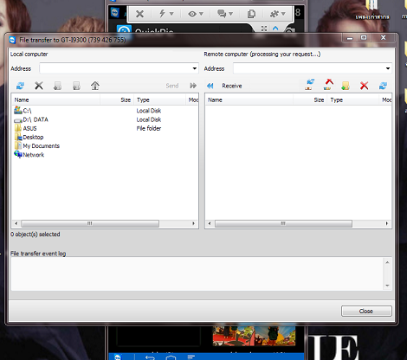407x360 pixels.
Task: Go up to parent folder with home arrow icon
Action: 95,86
